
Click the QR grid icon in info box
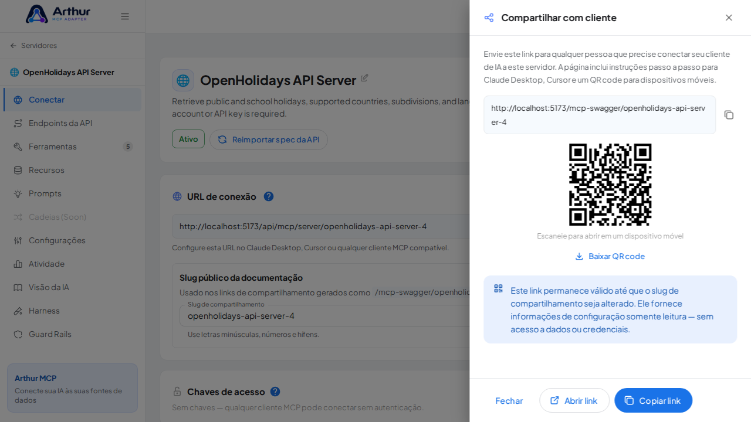pyautogui.click(x=498, y=288)
